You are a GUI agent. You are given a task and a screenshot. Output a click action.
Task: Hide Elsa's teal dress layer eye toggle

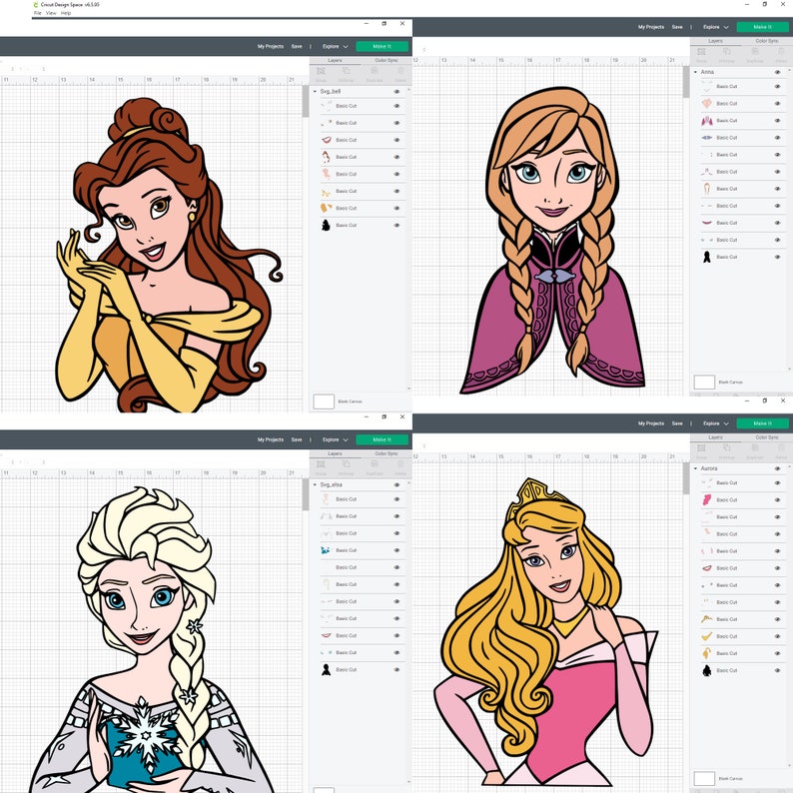[397, 550]
